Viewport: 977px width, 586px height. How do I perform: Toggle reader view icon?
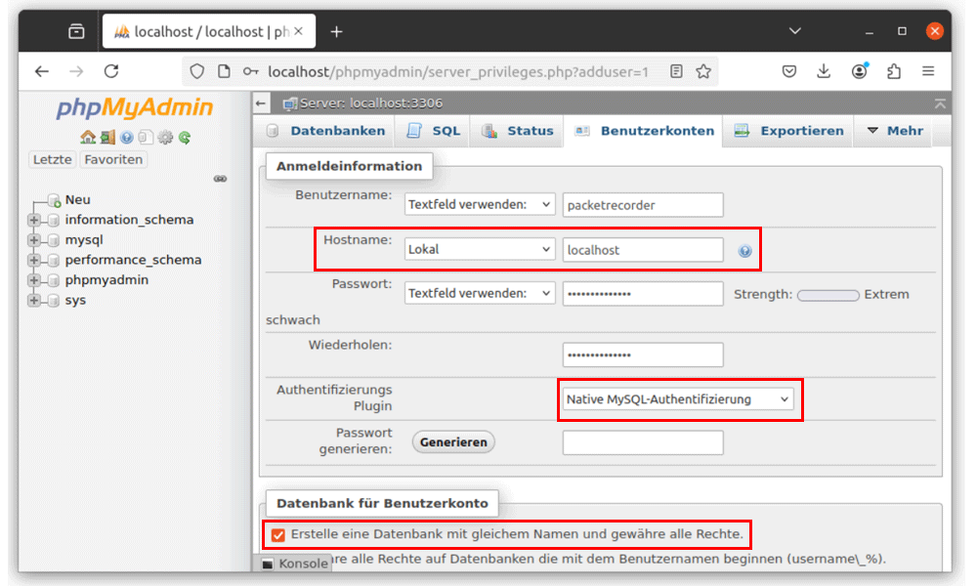(676, 71)
